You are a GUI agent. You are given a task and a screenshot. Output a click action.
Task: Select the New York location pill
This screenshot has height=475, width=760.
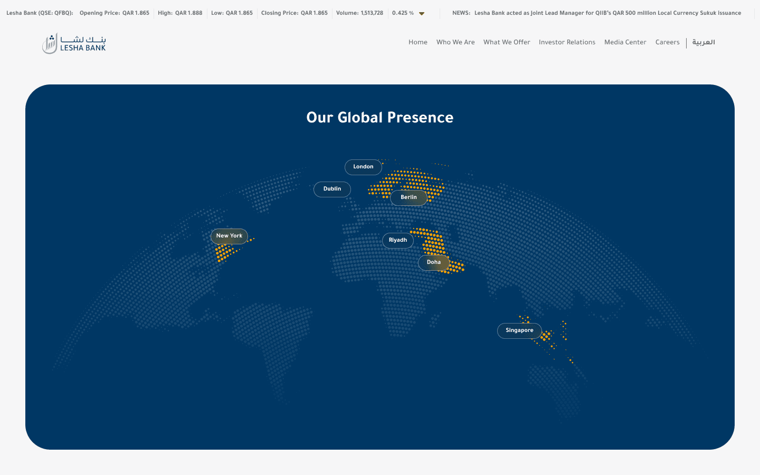pyautogui.click(x=229, y=236)
